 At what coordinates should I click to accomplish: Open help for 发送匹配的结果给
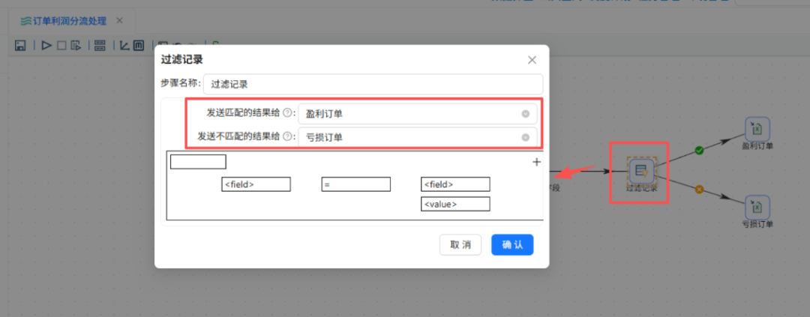pos(288,113)
